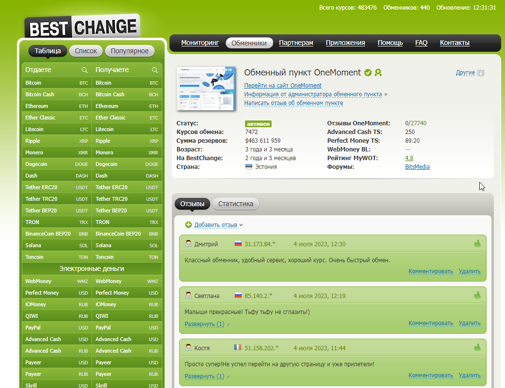
Task: Click the thumbs-up icon on Дмитрий's review
Action: (x=477, y=243)
